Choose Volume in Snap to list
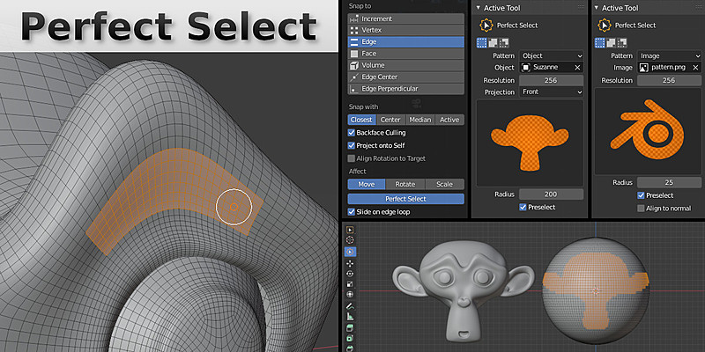Screen dimensions: 705x352 [x=406, y=65]
